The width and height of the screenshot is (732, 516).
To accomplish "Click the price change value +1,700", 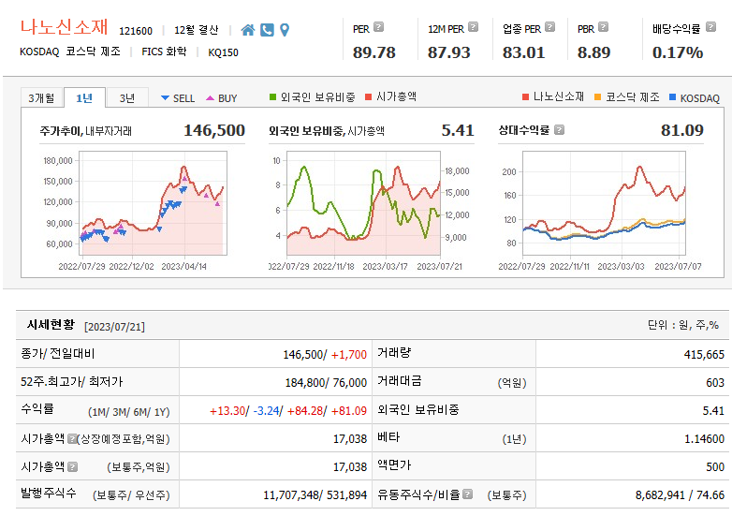I will click(x=349, y=354).
